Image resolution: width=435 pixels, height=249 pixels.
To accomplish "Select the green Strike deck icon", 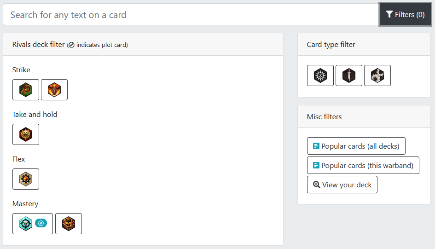I will (x=26, y=90).
